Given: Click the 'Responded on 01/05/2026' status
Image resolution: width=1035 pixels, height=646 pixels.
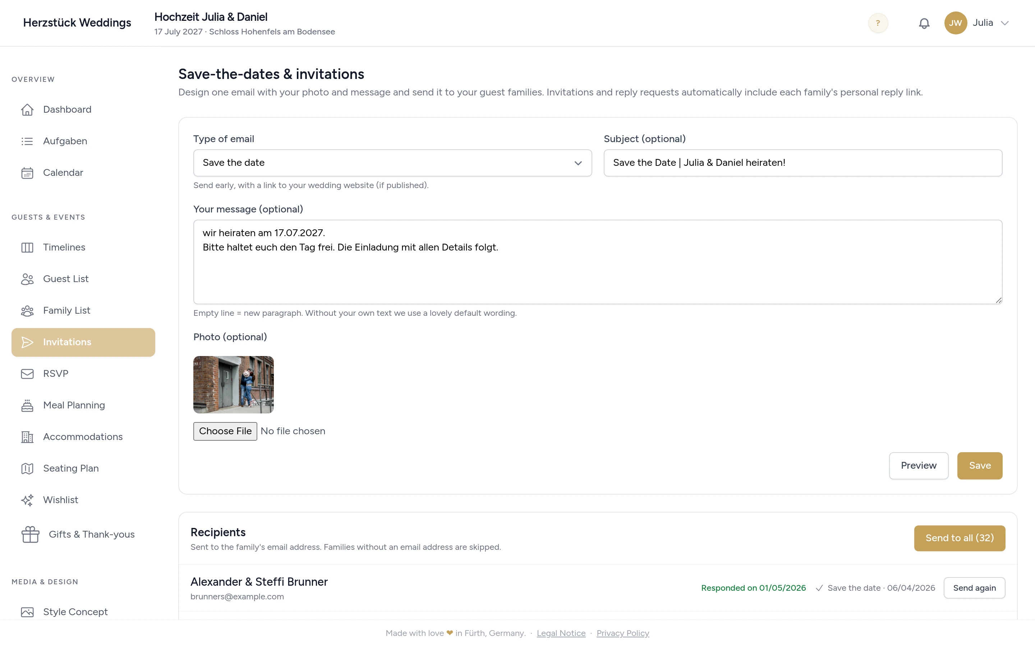Looking at the screenshot, I should coord(754,588).
